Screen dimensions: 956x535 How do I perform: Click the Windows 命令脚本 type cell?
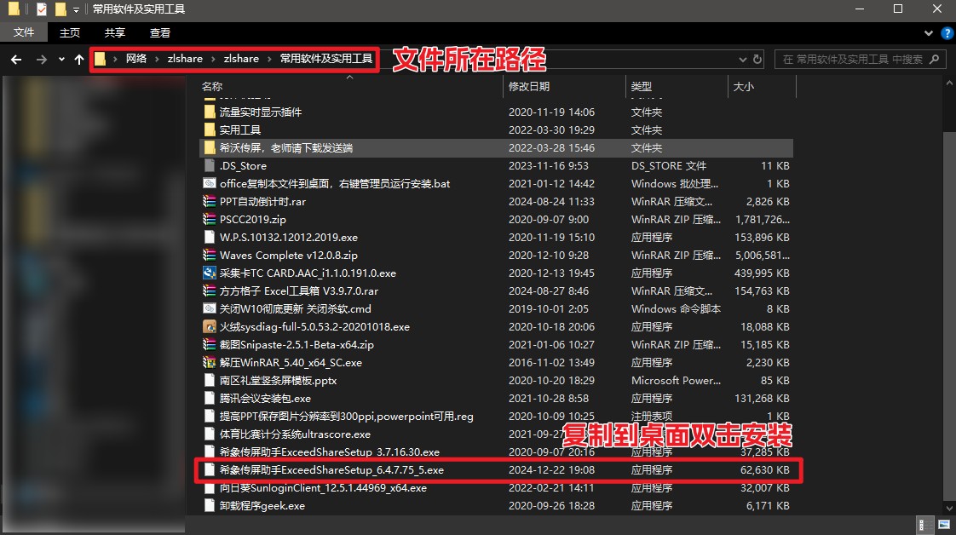point(676,308)
